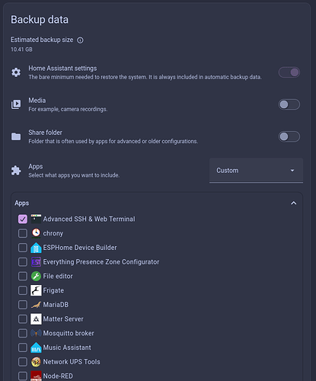Click the Backup data heading
Image resolution: width=316 pixels, height=381 pixels.
click(40, 20)
